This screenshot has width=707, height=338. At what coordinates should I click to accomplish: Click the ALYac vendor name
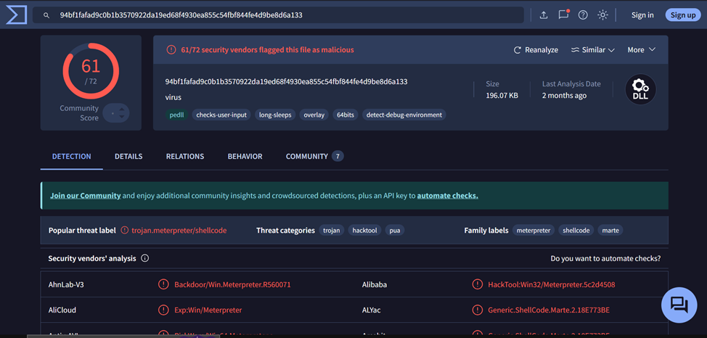[372, 310]
